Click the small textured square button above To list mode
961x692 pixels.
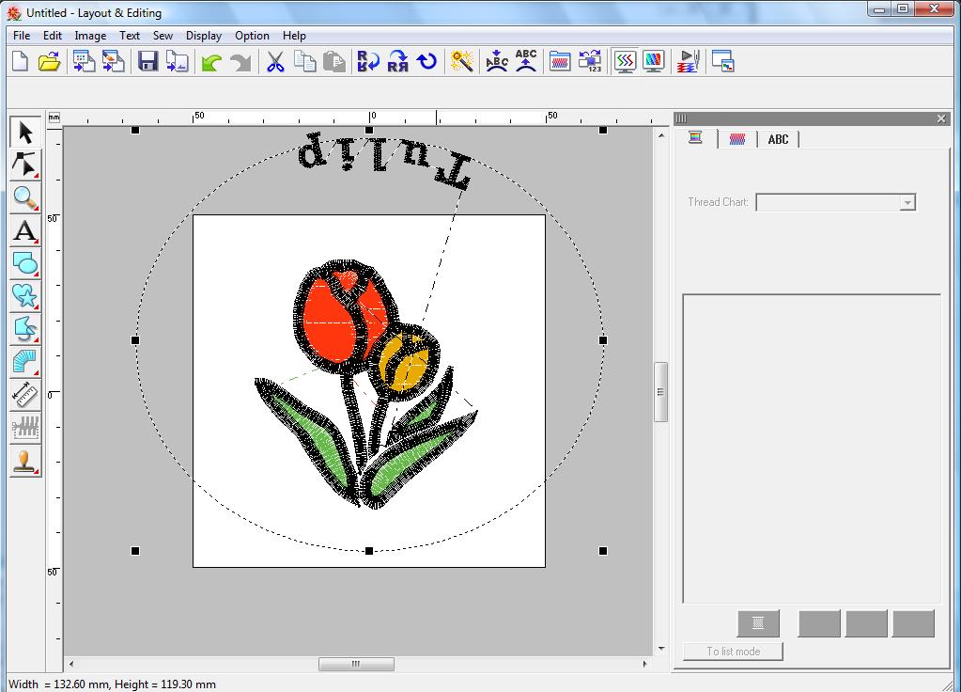pos(758,623)
